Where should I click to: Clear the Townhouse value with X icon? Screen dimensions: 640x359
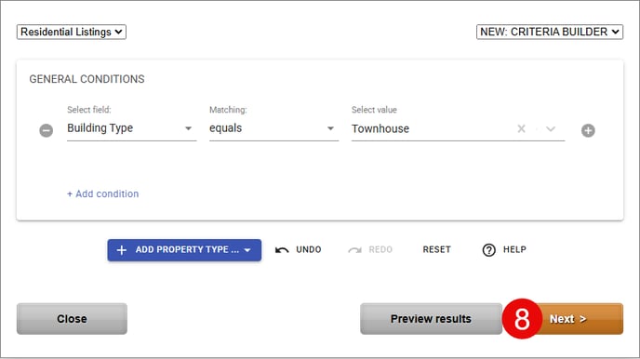[x=521, y=129]
